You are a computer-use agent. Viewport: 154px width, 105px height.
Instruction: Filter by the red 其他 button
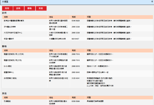pyautogui.click(x=41, y=8)
